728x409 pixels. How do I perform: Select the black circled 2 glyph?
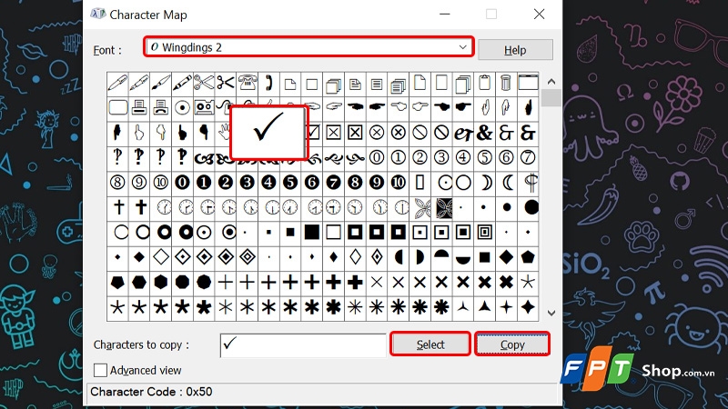coord(226,183)
